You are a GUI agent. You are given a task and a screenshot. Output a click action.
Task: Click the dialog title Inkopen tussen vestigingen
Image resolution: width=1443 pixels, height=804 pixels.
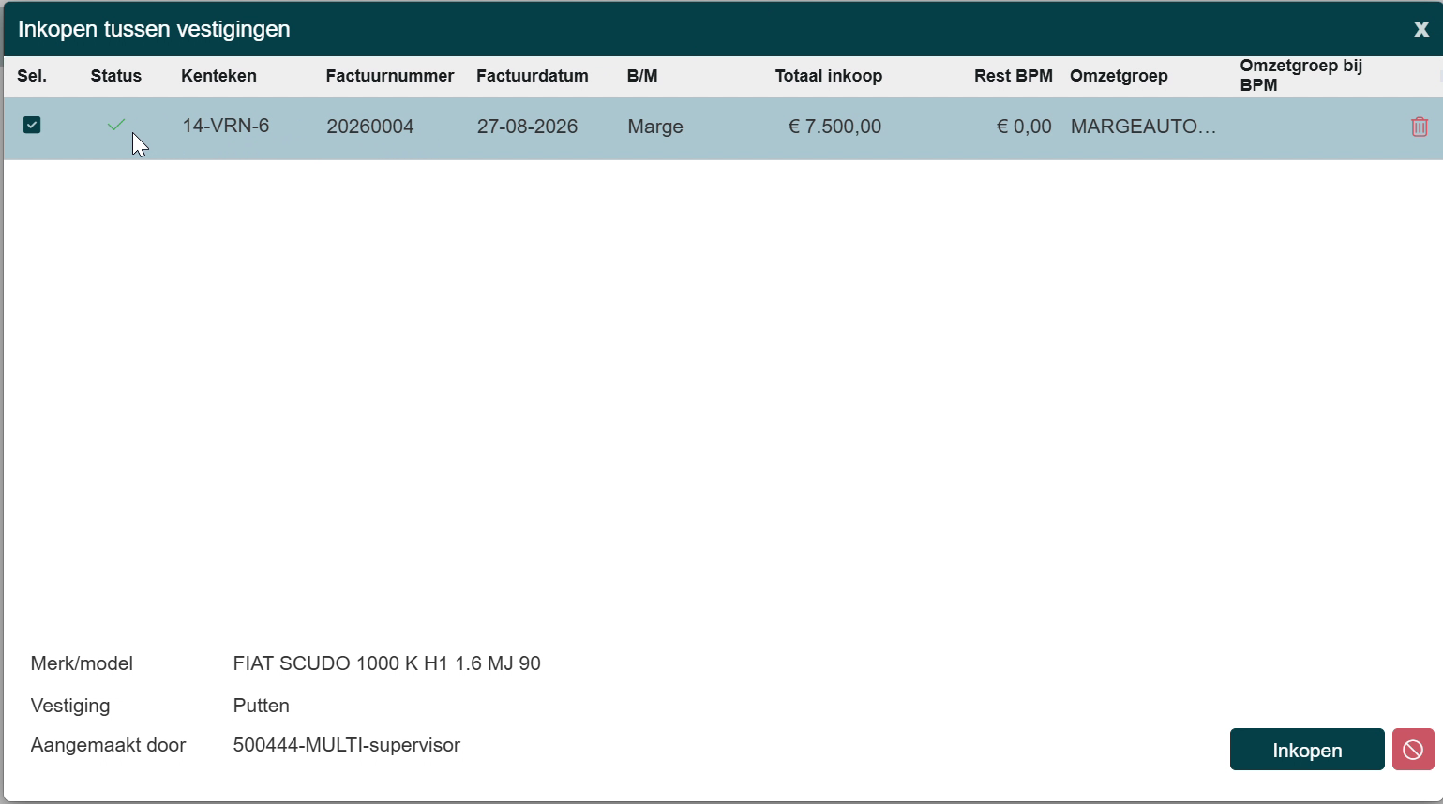(x=154, y=29)
